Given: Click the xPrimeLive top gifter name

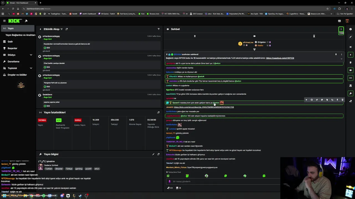Looking at the screenshot, I should pos(248,43).
